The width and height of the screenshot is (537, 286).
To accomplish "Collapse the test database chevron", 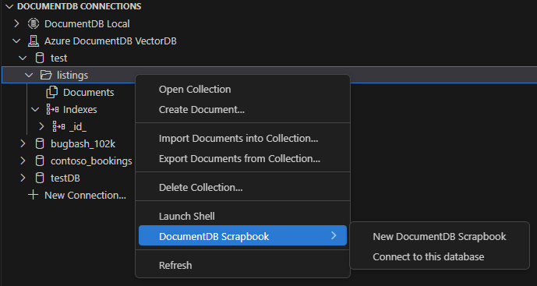I will pos(23,58).
